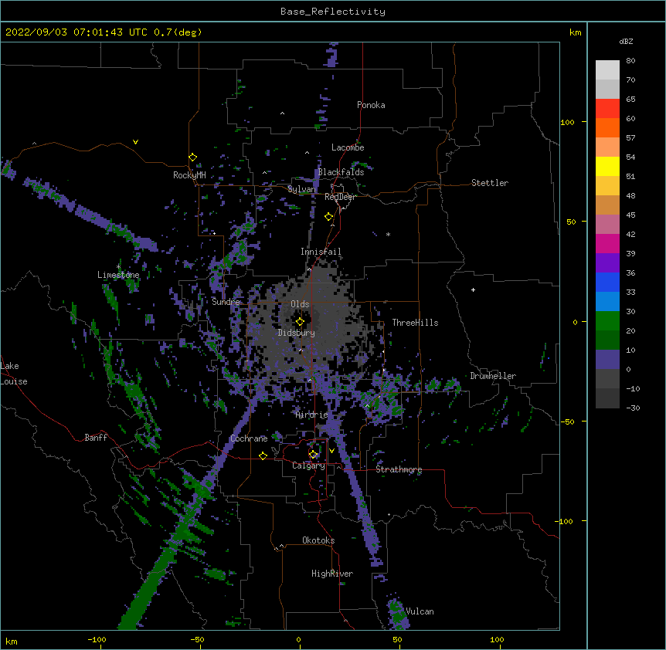The width and height of the screenshot is (666, 650).
Task: Click the magenta color swatch at 42 dBZ
Action: [607, 243]
